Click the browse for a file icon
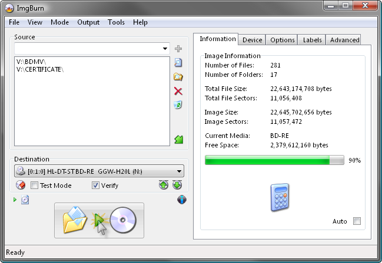The image size is (382, 263). (x=178, y=63)
